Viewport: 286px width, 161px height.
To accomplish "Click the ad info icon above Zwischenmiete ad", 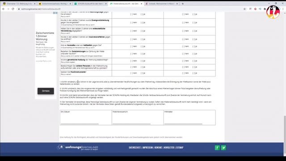I will (54, 13).
